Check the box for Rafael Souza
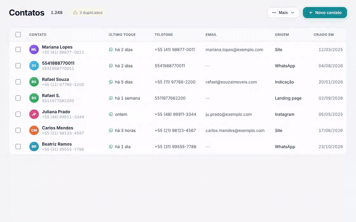The width and height of the screenshot is (356, 222). point(18,82)
